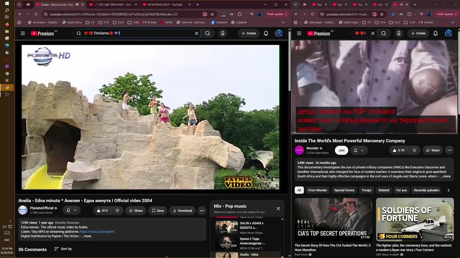Open Extensions puzzle icon in left browser
This screenshot has width=460, height=258.
click(240, 14)
